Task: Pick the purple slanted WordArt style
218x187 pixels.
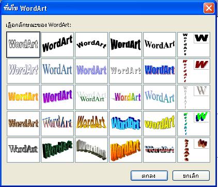Action: tap(57, 97)
